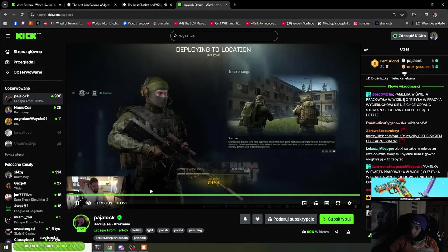
Task: Open NemuCos channel in sidebar
Action: tap(33, 110)
